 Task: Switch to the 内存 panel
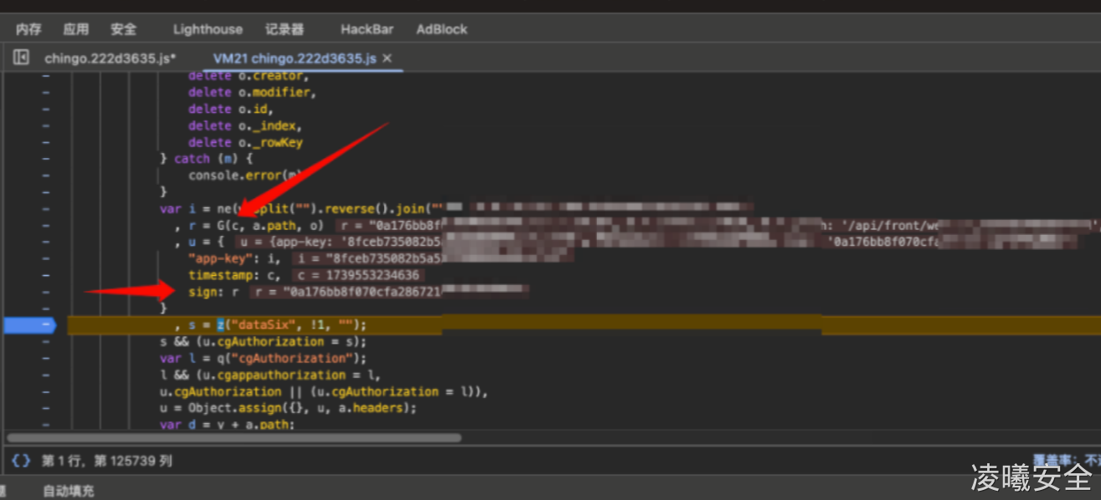click(x=28, y=29)
